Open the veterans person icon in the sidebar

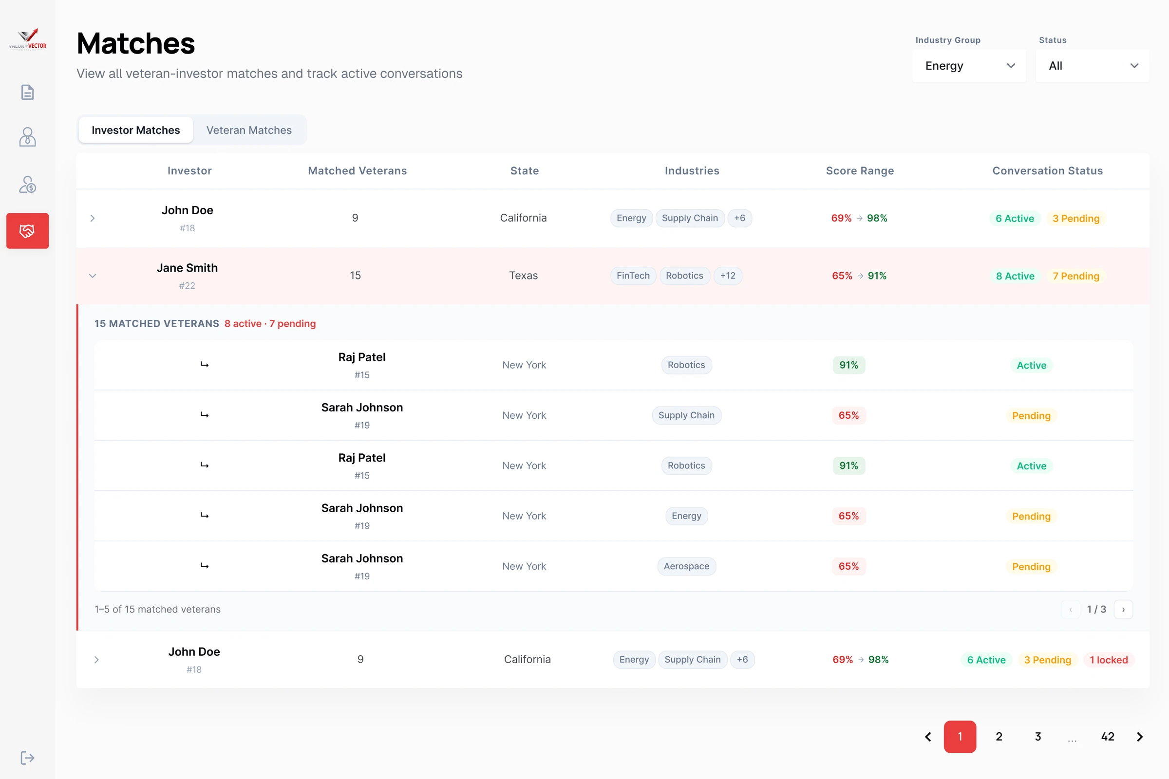[27, 137]
